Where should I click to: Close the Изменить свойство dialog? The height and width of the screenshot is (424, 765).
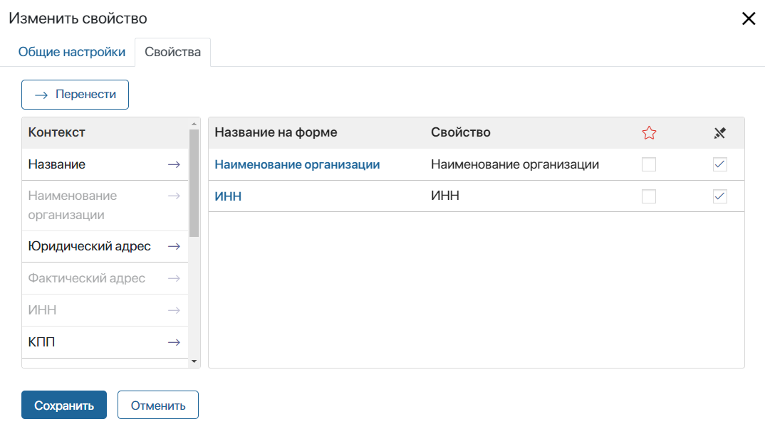pyautogui.click(x=749, y=18)
